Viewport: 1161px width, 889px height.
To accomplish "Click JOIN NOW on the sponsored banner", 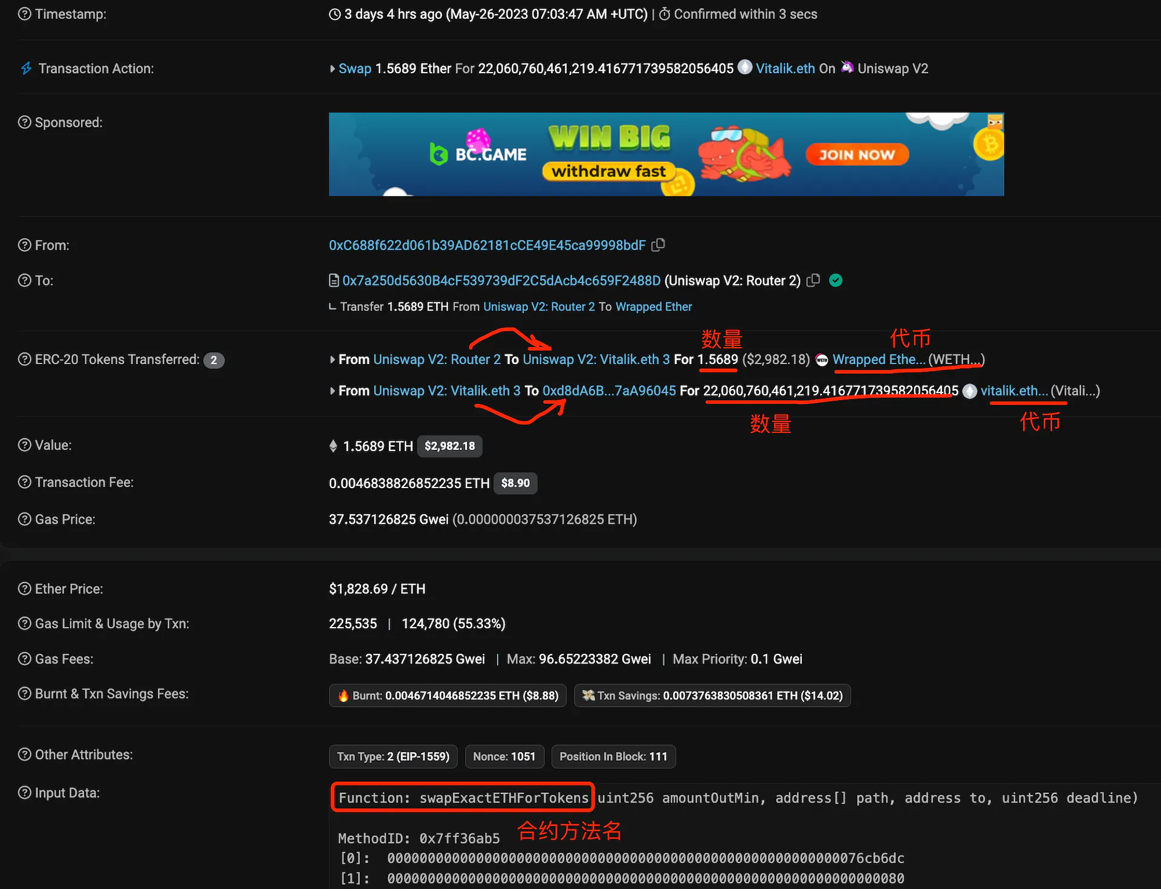I will point(857,155).
